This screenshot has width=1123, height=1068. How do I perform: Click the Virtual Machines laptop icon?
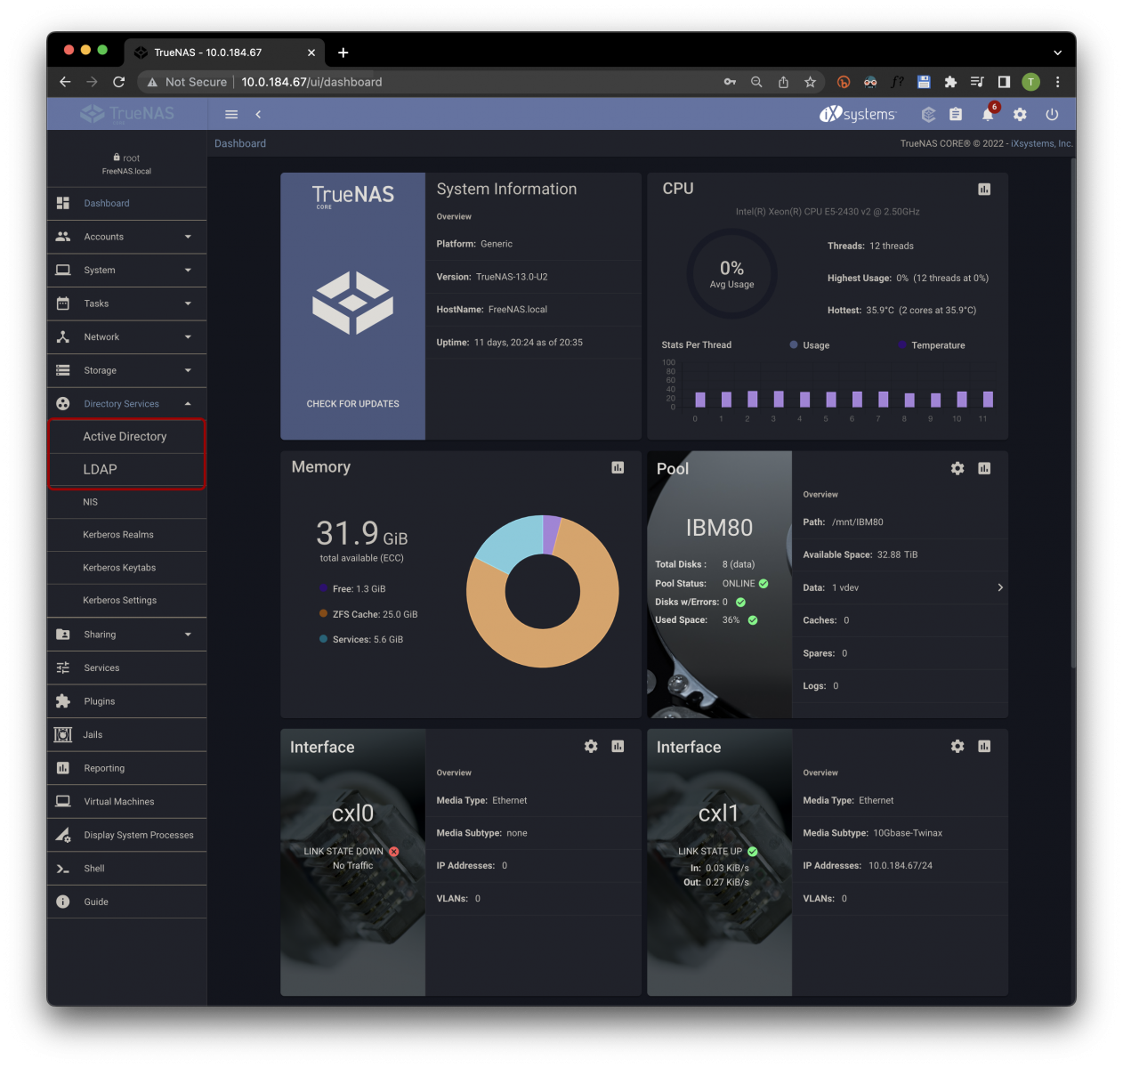(x=63, y=801)
